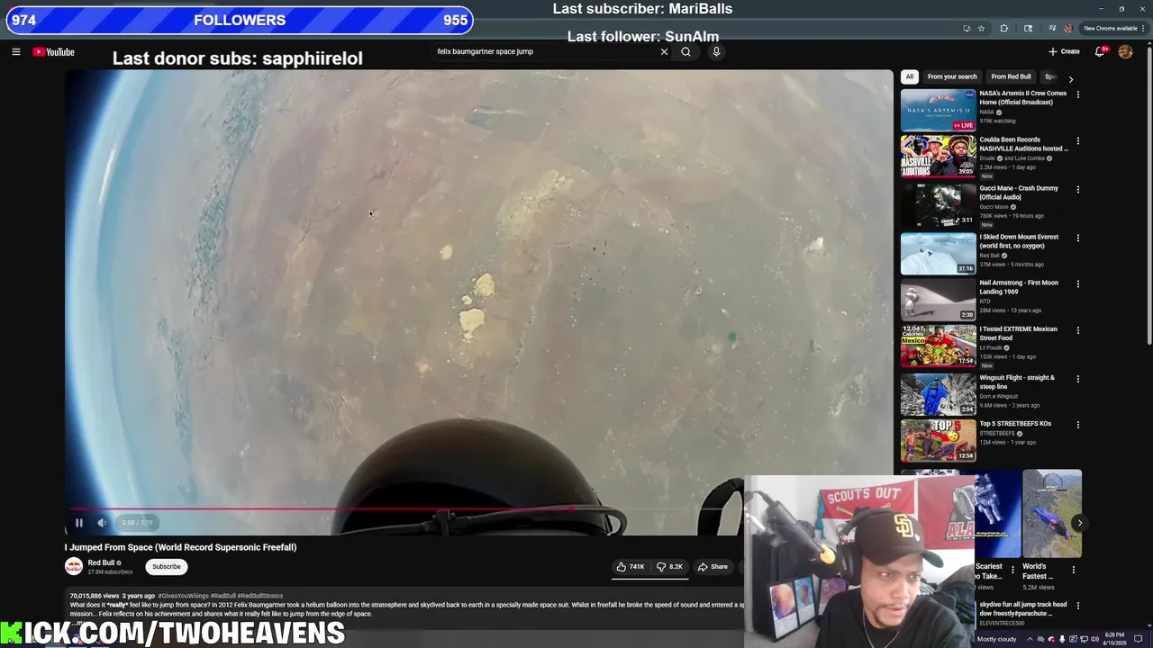Image resolution: width=1153 pixels, height=648 pixels.
Task: Dislike the video with thumbs down
Action: point(669,567)
